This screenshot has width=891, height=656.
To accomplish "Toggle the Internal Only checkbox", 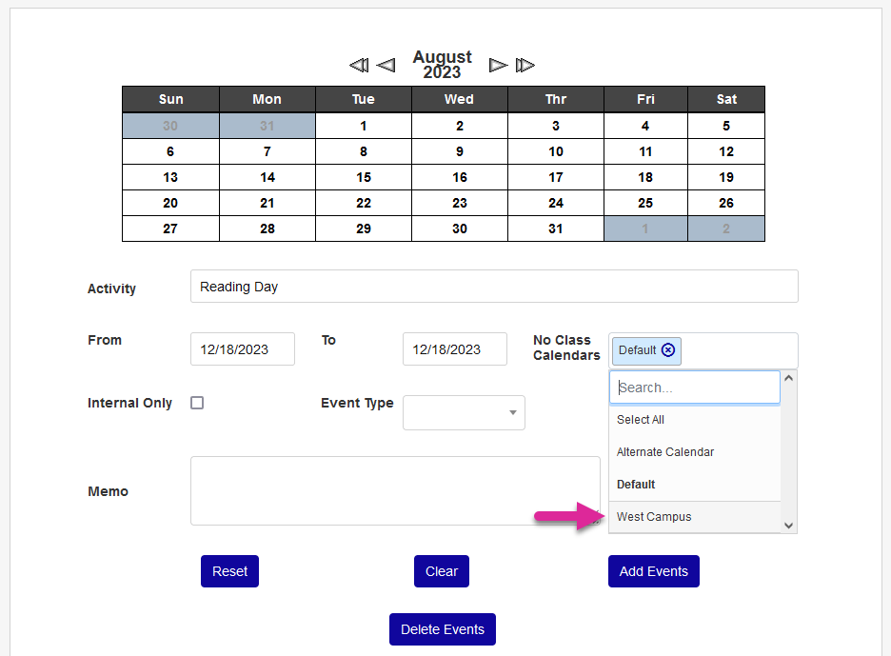I will tap(197, 403).
